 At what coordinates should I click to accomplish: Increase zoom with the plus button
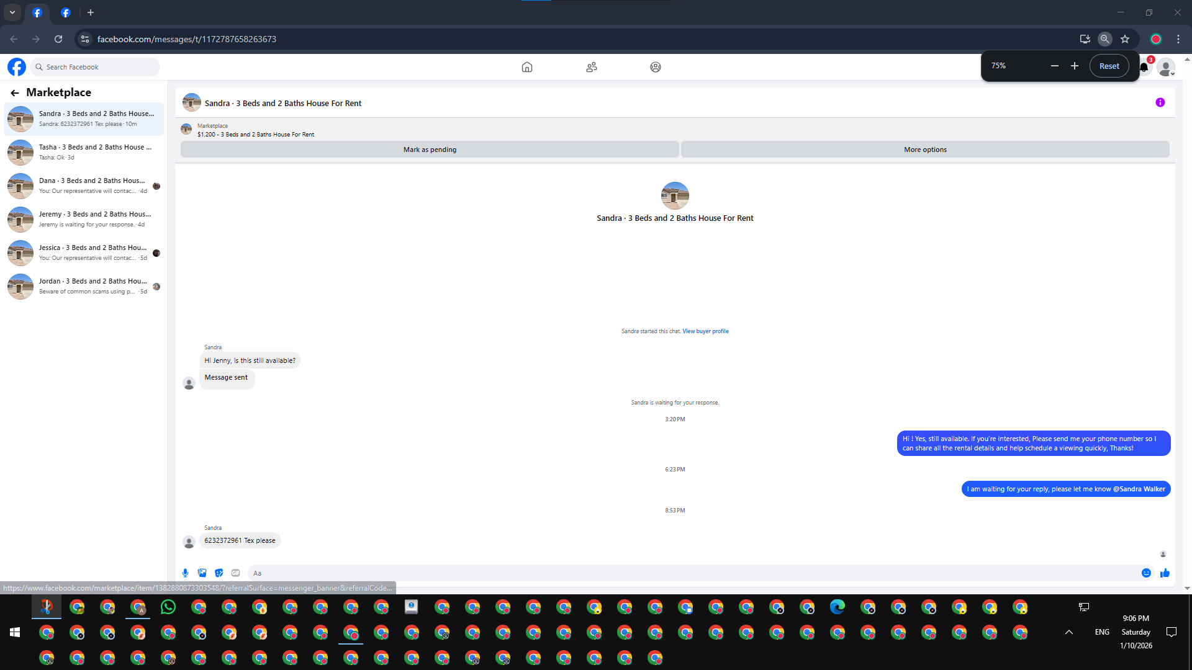pos(1075,66)
